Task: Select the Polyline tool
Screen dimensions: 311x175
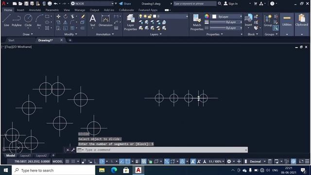Action: pos(17,20)
